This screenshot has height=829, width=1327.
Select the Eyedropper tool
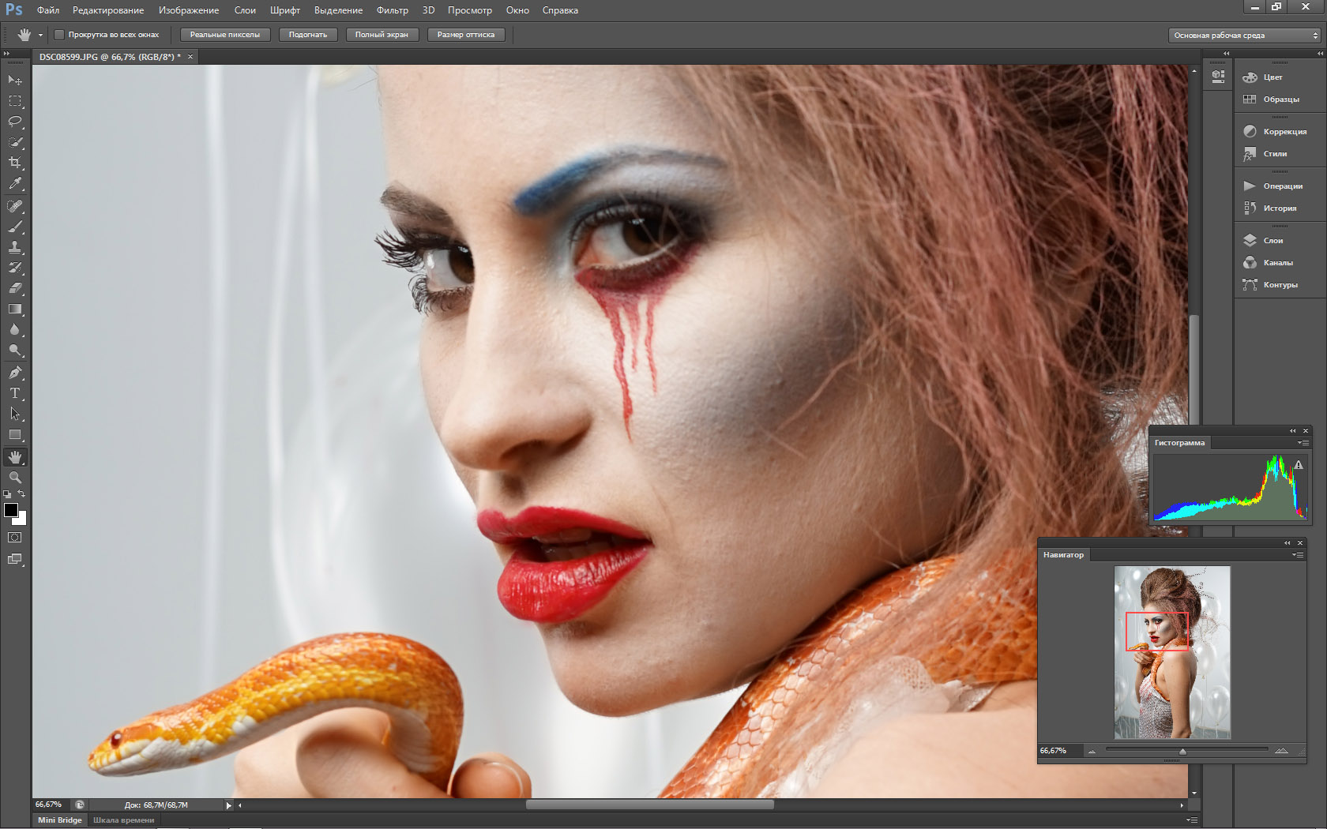pyautogui.click(x=15, y=183)
